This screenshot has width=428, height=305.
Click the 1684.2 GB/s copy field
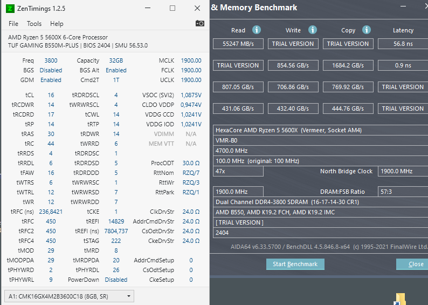[x=348, y=65]
